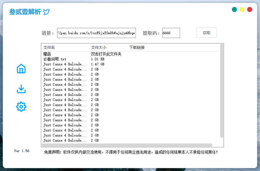Select the 必看说明.txt file
Viewport: 260px width, 171px height.
click(54, 59)
